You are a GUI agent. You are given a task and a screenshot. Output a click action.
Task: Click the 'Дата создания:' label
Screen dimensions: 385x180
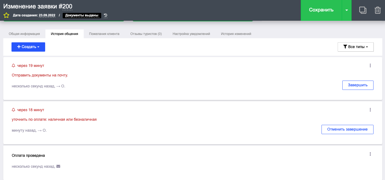click(x=25, y=16)
